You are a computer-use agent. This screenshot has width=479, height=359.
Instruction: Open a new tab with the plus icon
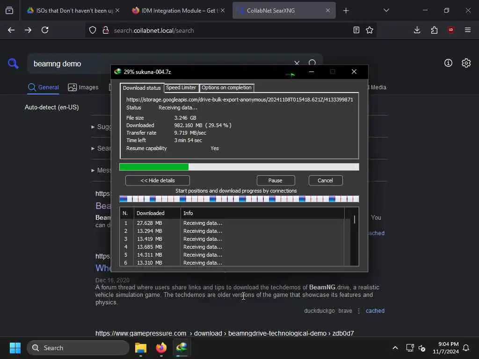pos(346,11)
